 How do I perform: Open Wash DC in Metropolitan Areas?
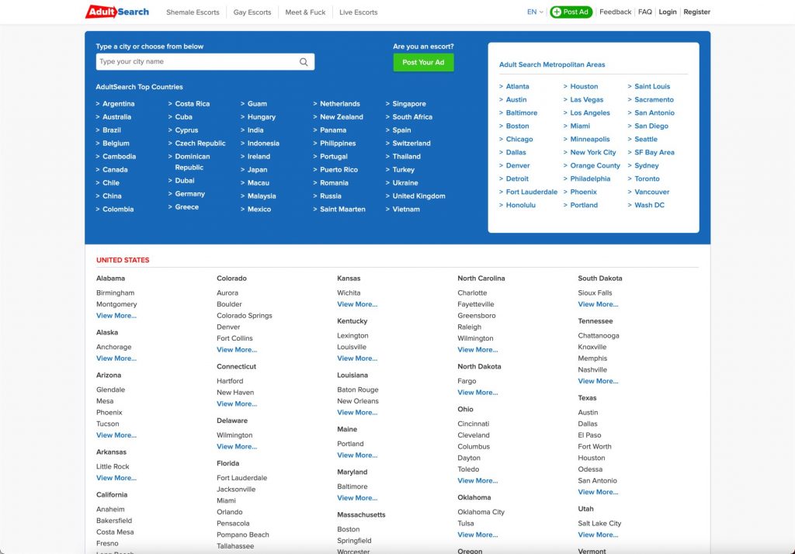[650, 205]
